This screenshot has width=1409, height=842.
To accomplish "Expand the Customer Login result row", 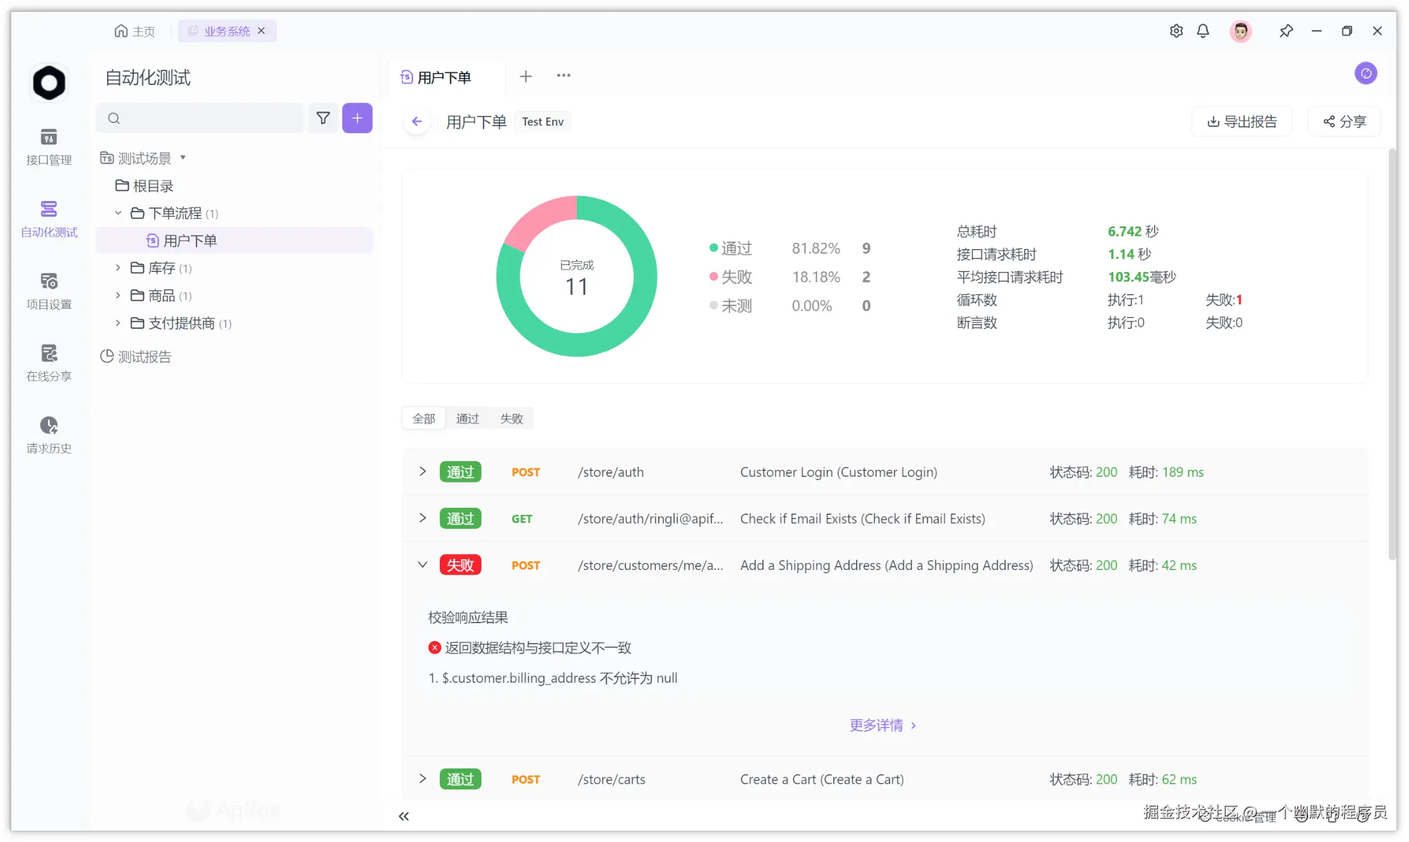I will click(x=423, y=472).
